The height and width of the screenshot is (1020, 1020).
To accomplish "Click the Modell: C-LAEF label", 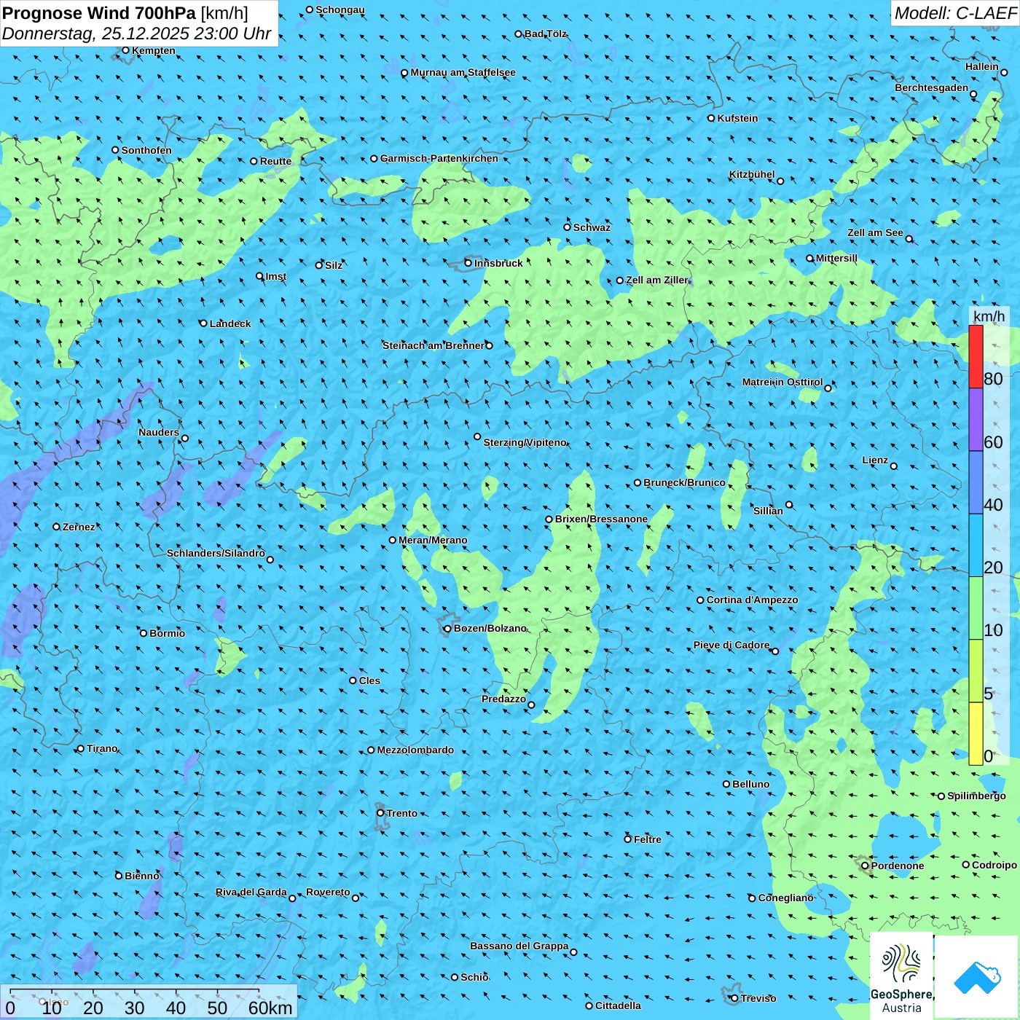I will [x=955, y=13].
